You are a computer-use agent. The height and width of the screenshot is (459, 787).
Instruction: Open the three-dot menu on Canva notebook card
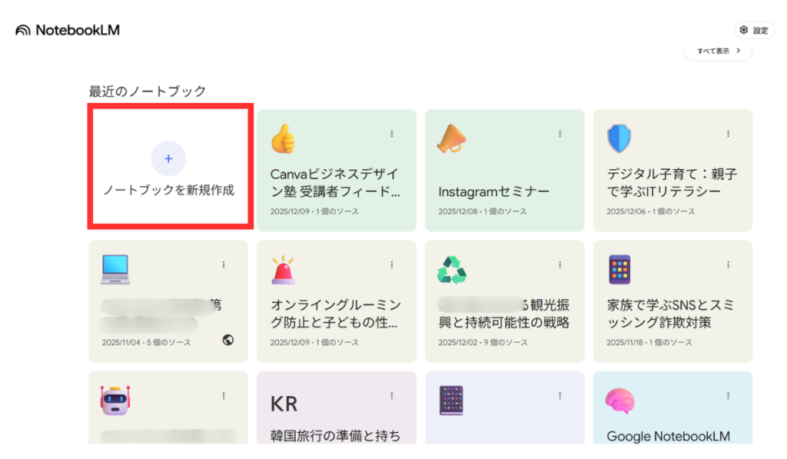pos(391,134)
